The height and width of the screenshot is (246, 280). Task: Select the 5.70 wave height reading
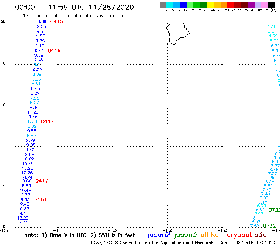tap(261, 206)
